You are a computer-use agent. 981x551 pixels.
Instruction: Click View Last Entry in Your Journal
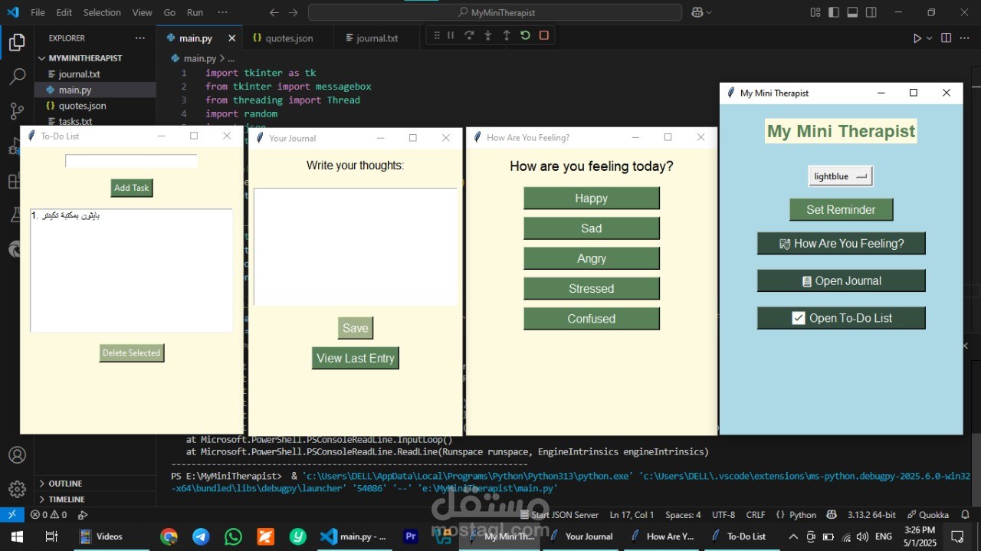[x=356, y=358]
